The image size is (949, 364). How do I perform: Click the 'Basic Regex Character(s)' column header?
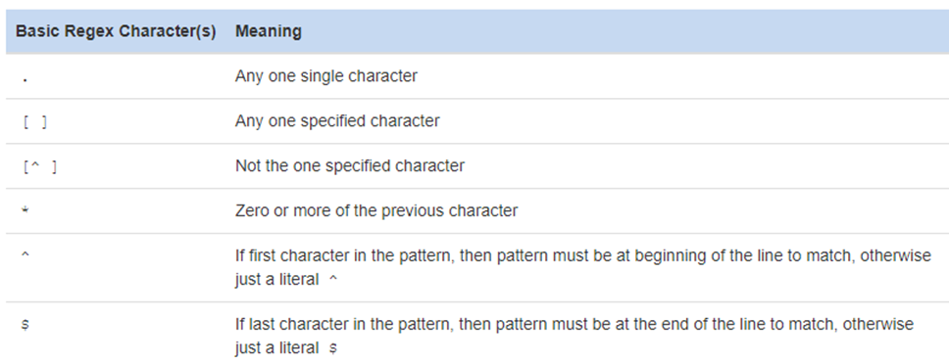tap(116, 30)
